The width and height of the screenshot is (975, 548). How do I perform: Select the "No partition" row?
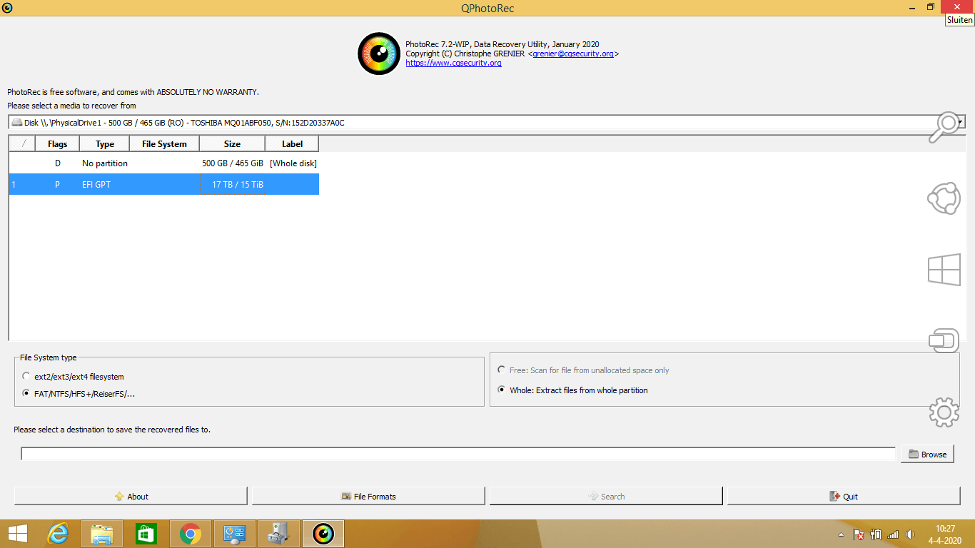[x=163, y=163]
